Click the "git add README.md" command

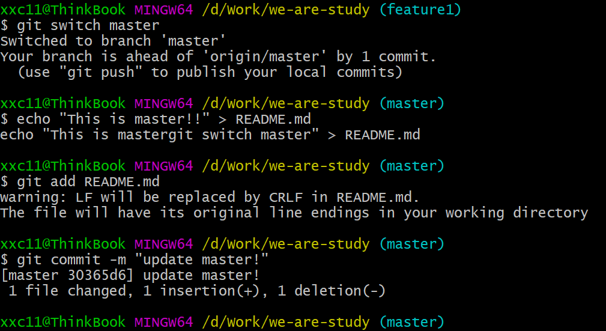88,181
